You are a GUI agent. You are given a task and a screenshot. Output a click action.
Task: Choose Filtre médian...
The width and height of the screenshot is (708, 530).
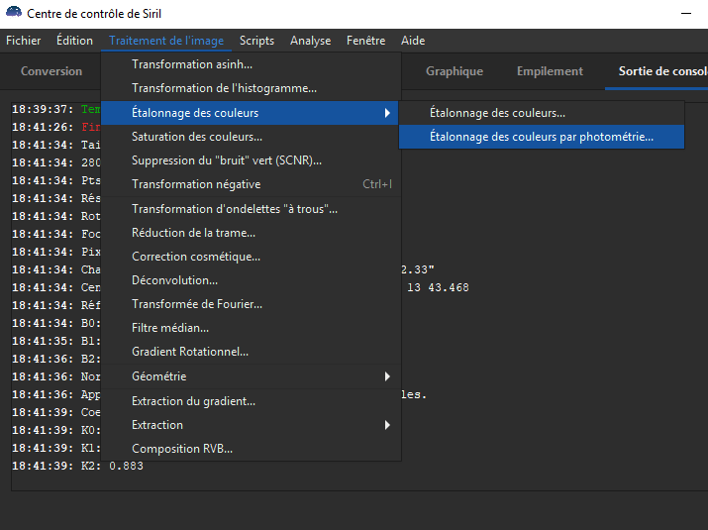(x=252, y=328)
